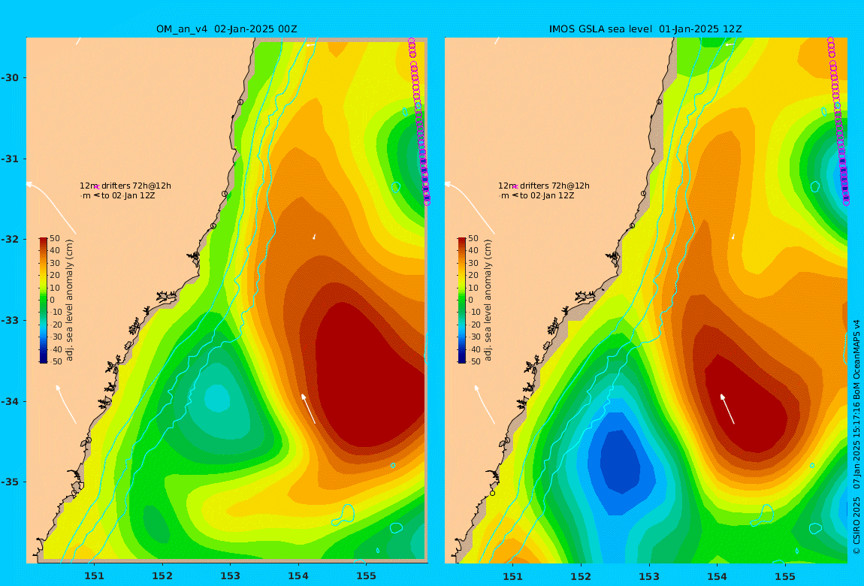This screenshot has height=586, width=864.
Task: Click the dark red top of left colorbar
Action: tap(44, 240)
